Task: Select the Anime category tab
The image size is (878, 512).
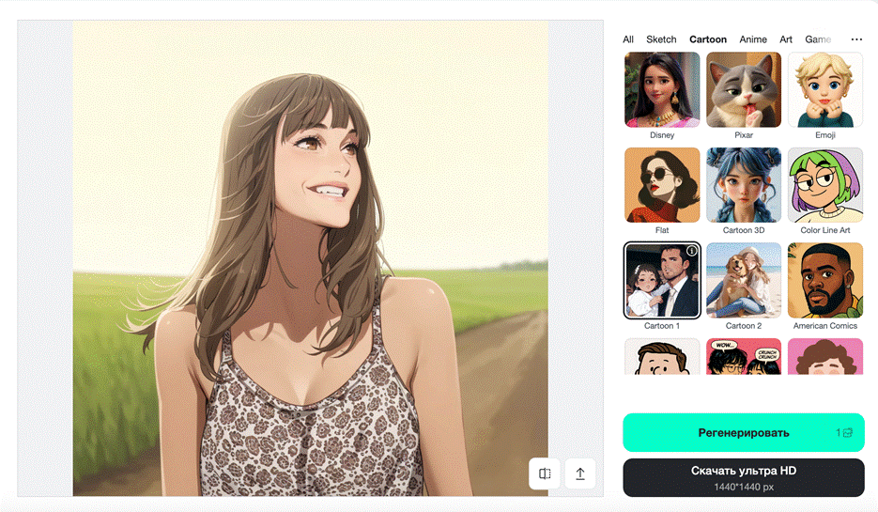Action: click(x=753, y=39)
